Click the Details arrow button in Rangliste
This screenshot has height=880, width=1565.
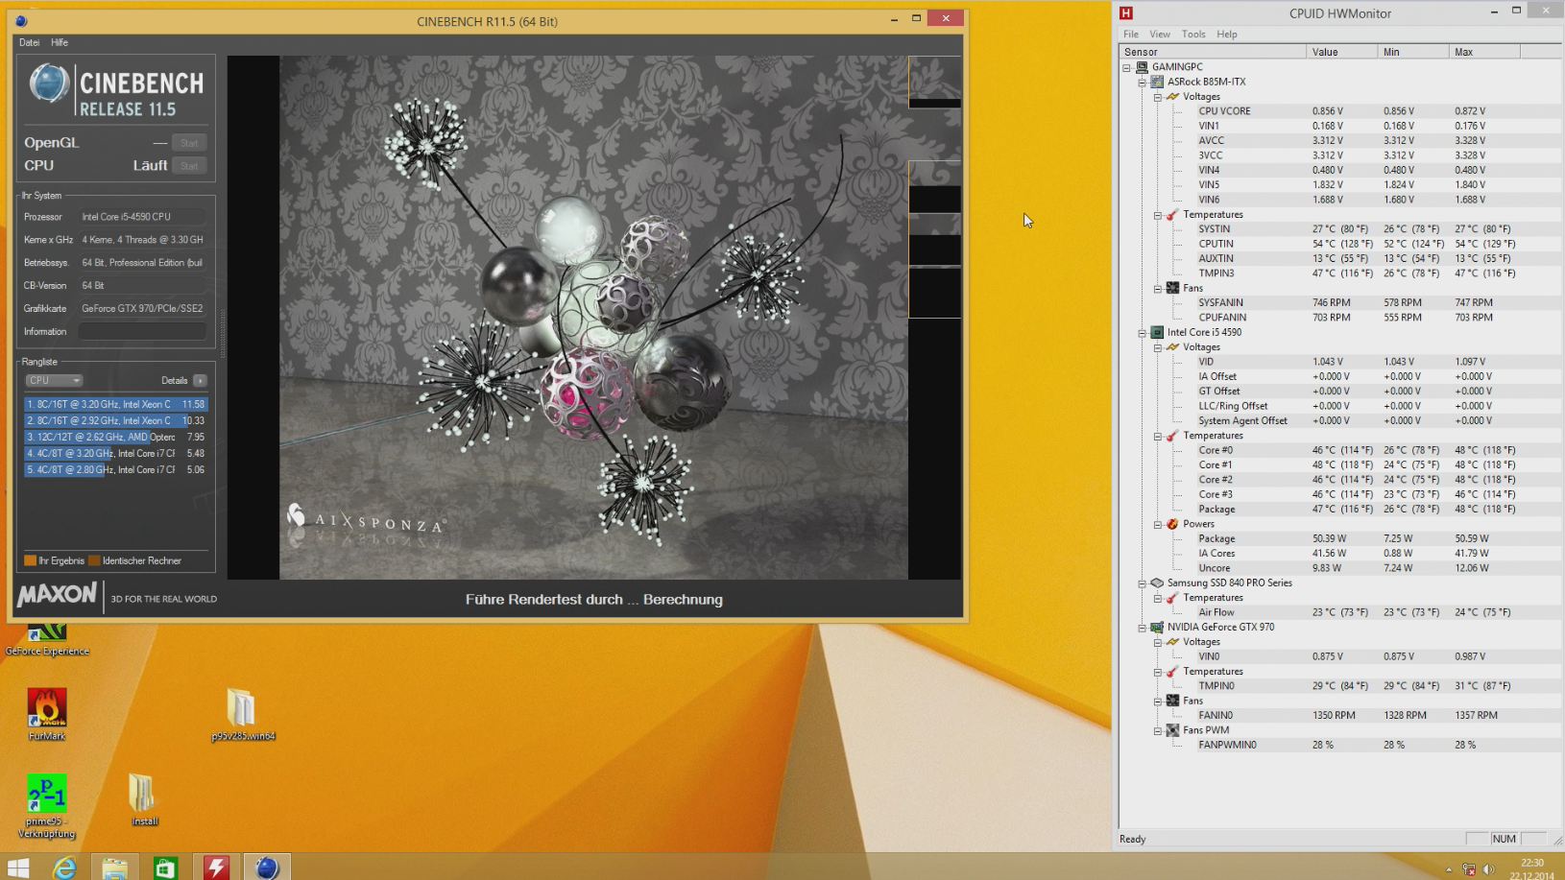coord(200,381)
